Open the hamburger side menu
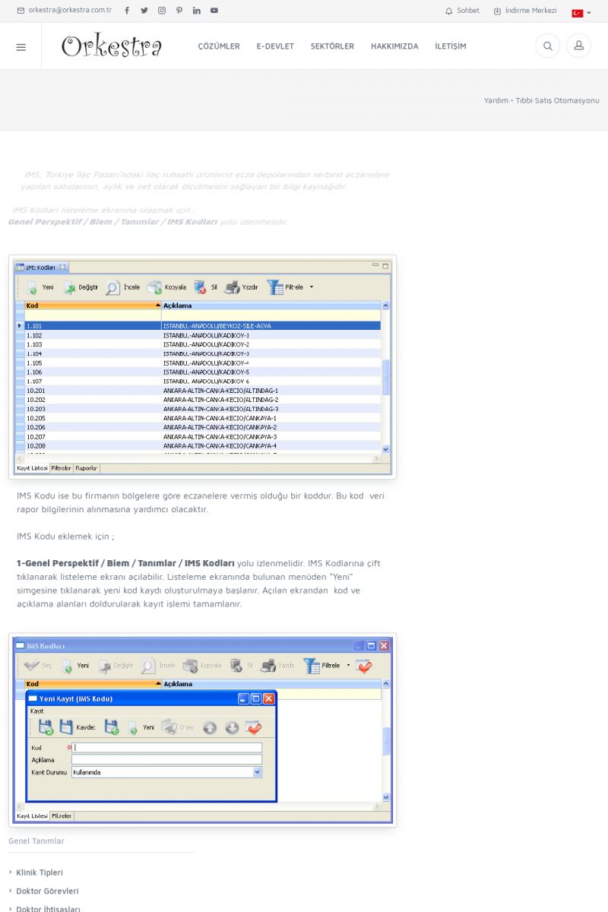The image size is (608, 912). pyautogui.click(x=21, y=46)
